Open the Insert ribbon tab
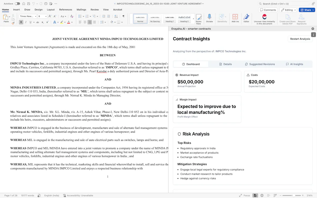Screen dimensions: 317x198 point(16,10)
